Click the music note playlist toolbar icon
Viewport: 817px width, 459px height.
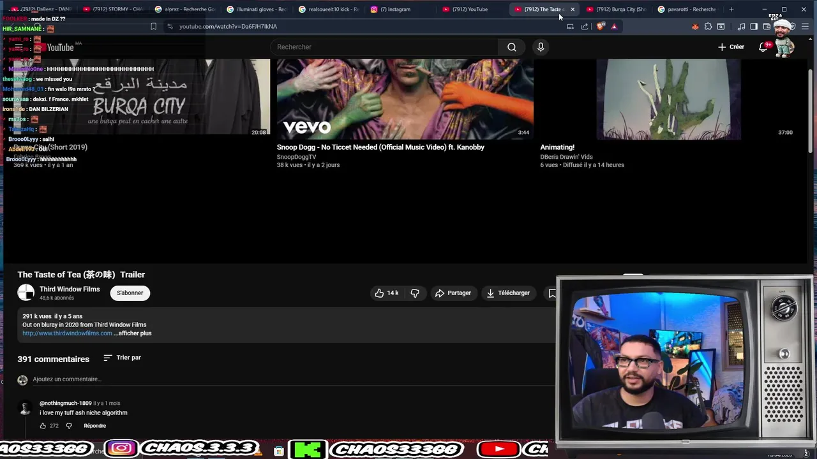pos(741,27)
